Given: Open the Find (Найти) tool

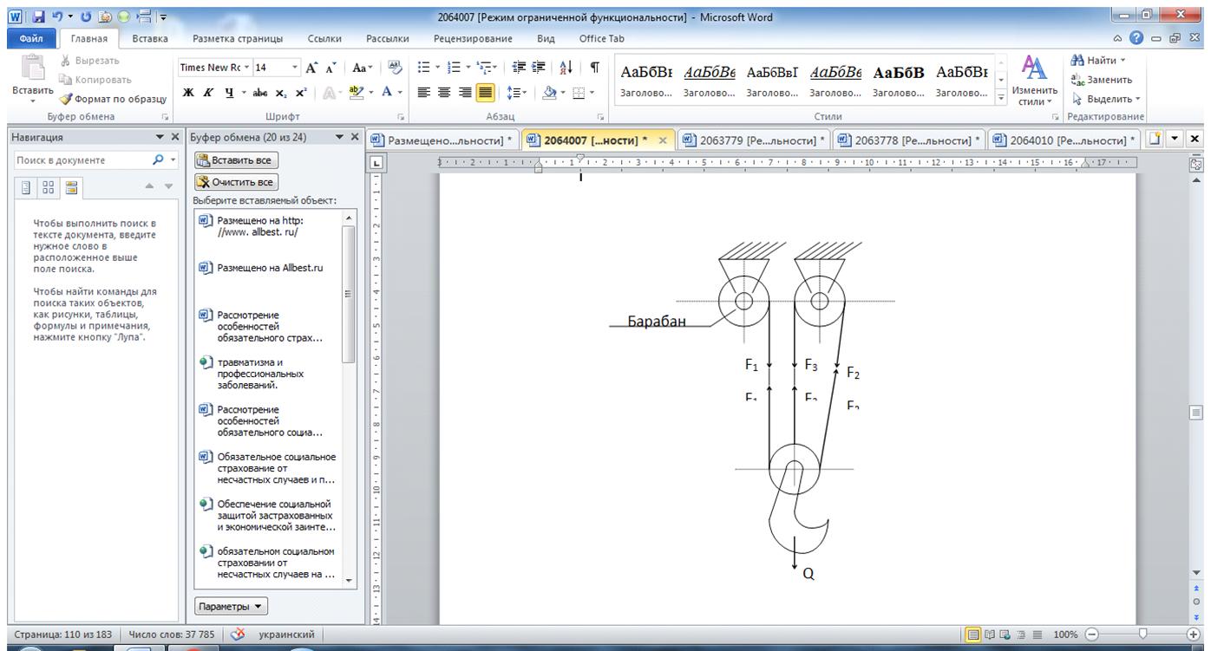Looking at the screenshot, I should click(x=1098, y=61).
